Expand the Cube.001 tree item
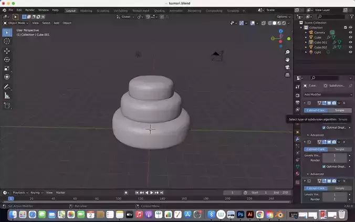This screenshot has height=222, width=355. point(306,43)
